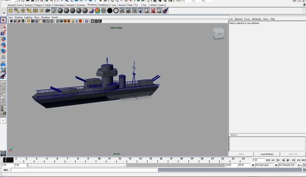Screen dimensions: 306x177
Task: Click the view cube BACK face
Action: tap(220, 34)
